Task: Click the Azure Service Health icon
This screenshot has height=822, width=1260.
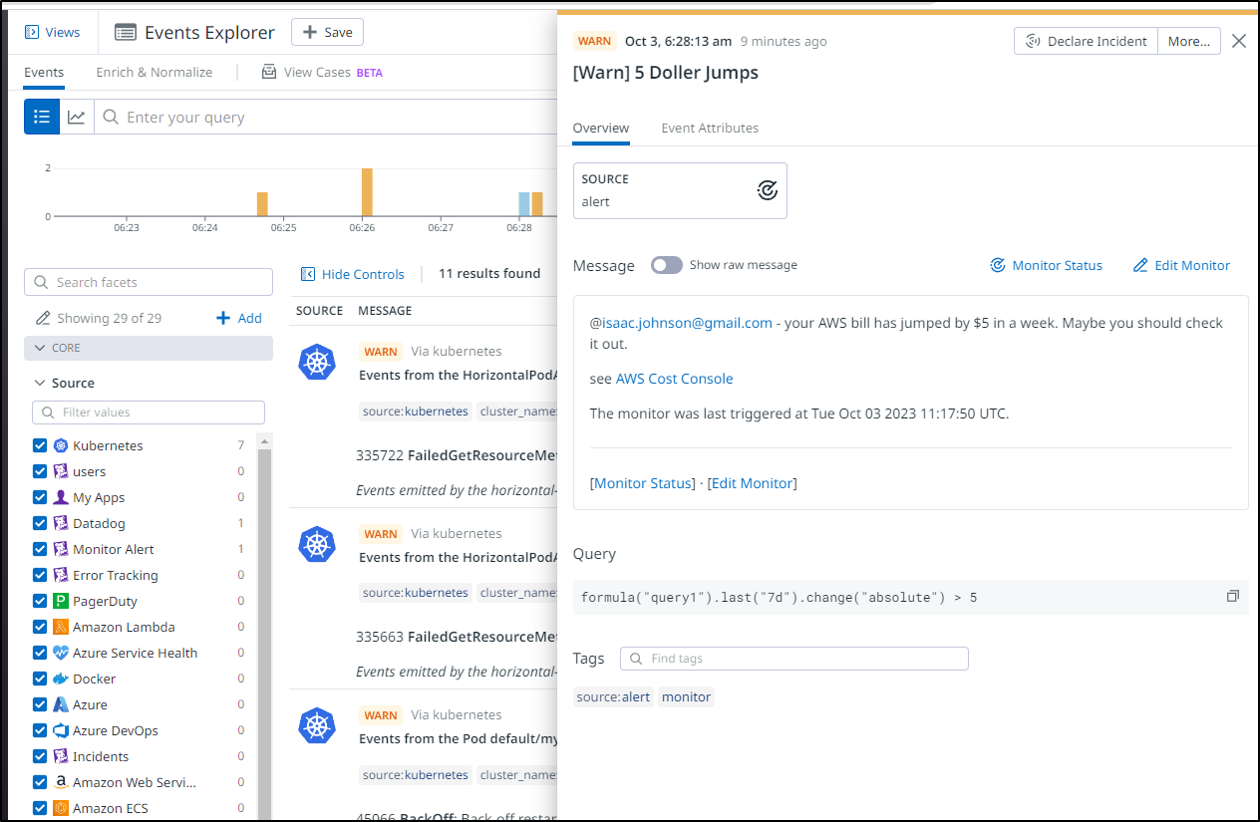Action: [x=60, y=653]
